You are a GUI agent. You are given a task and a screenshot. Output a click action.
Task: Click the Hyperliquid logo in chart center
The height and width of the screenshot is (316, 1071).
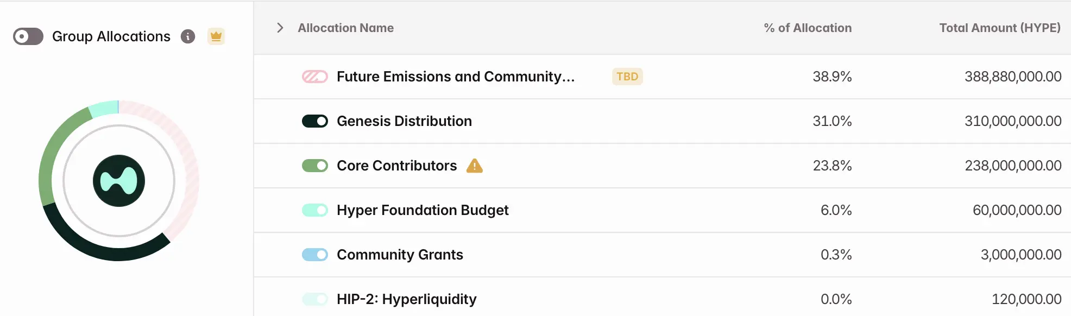coord(119,181)
